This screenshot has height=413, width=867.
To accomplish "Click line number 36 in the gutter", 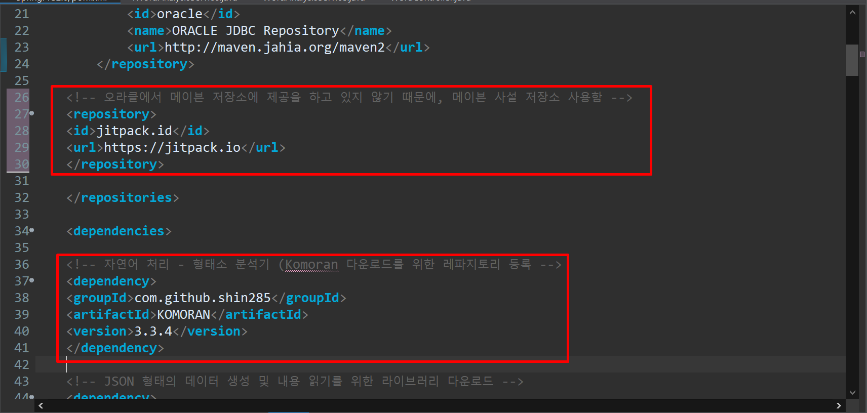I will coord(22,264).
